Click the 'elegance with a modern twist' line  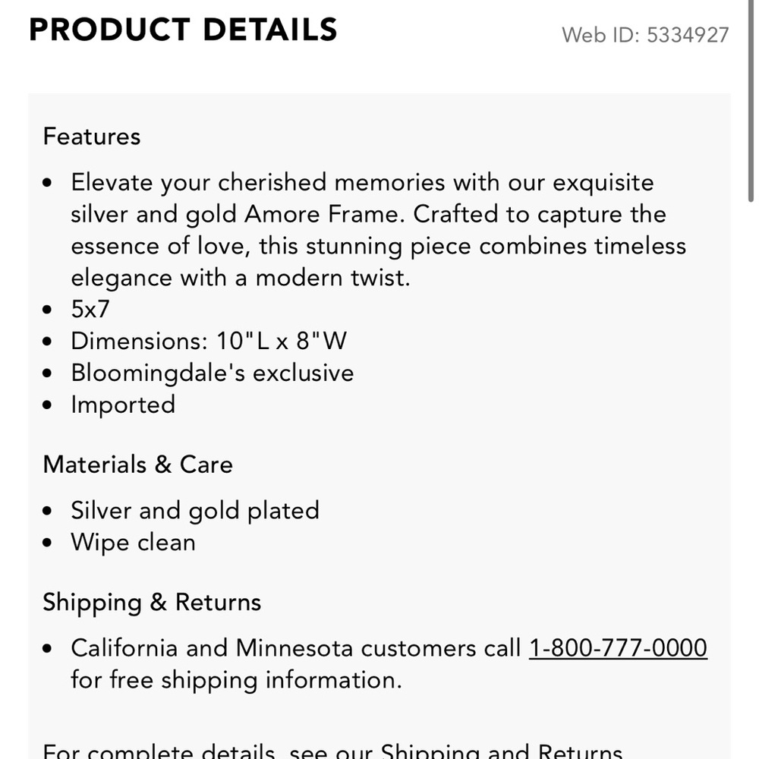click(x=240, y=278)
